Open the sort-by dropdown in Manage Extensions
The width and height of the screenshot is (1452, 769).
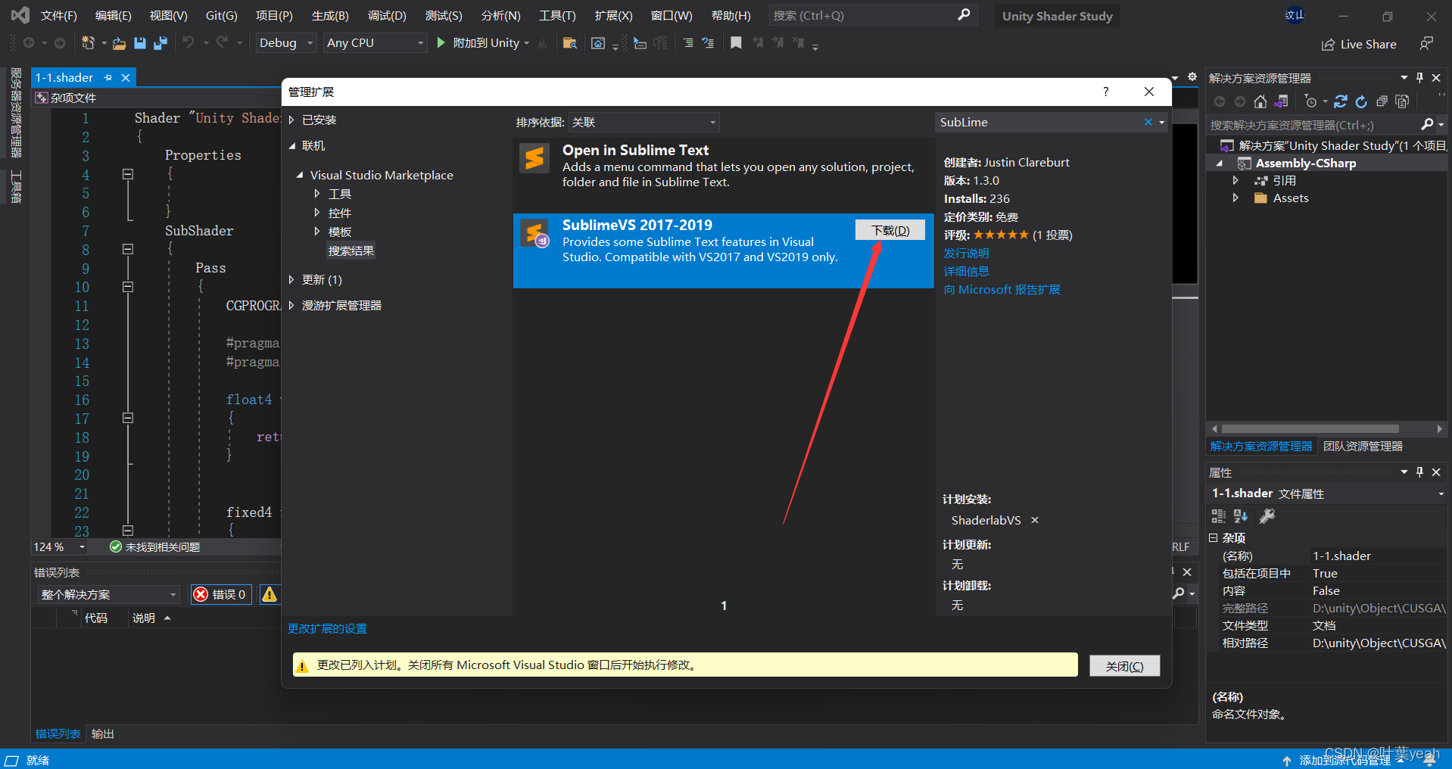(643, 122)
